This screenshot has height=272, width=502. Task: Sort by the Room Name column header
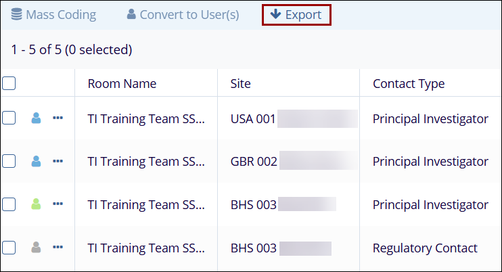tap(122, 84)
